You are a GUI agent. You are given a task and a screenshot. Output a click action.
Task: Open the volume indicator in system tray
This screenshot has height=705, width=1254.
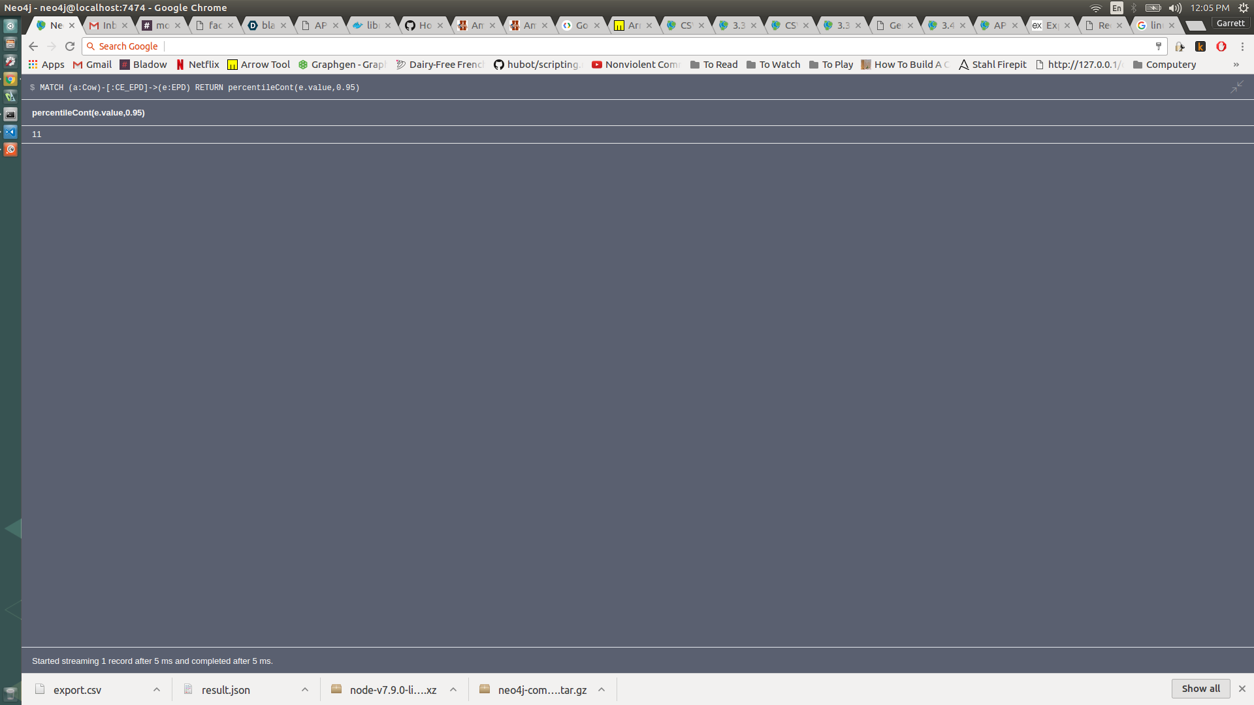point(1175,8)
